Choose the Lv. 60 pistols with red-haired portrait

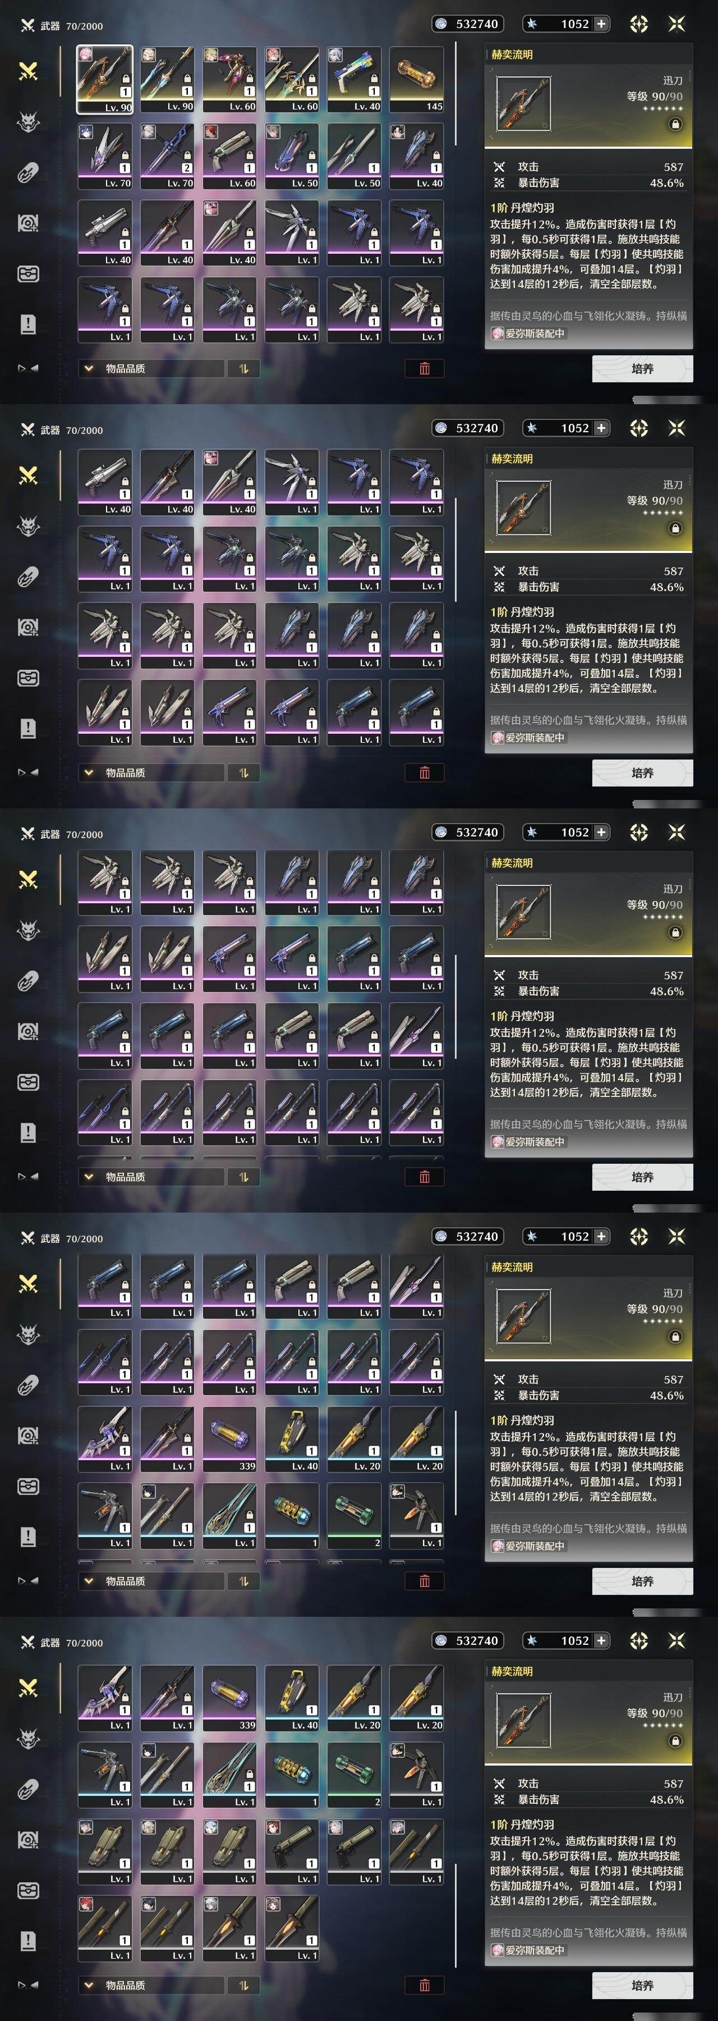point(229,156)
